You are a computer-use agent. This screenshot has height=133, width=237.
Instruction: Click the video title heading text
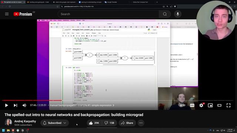74,115
